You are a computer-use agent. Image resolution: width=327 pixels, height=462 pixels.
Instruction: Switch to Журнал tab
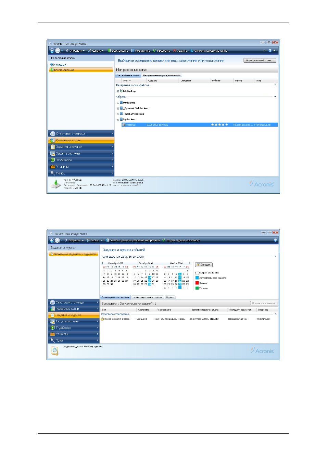(x=170, y=297)
